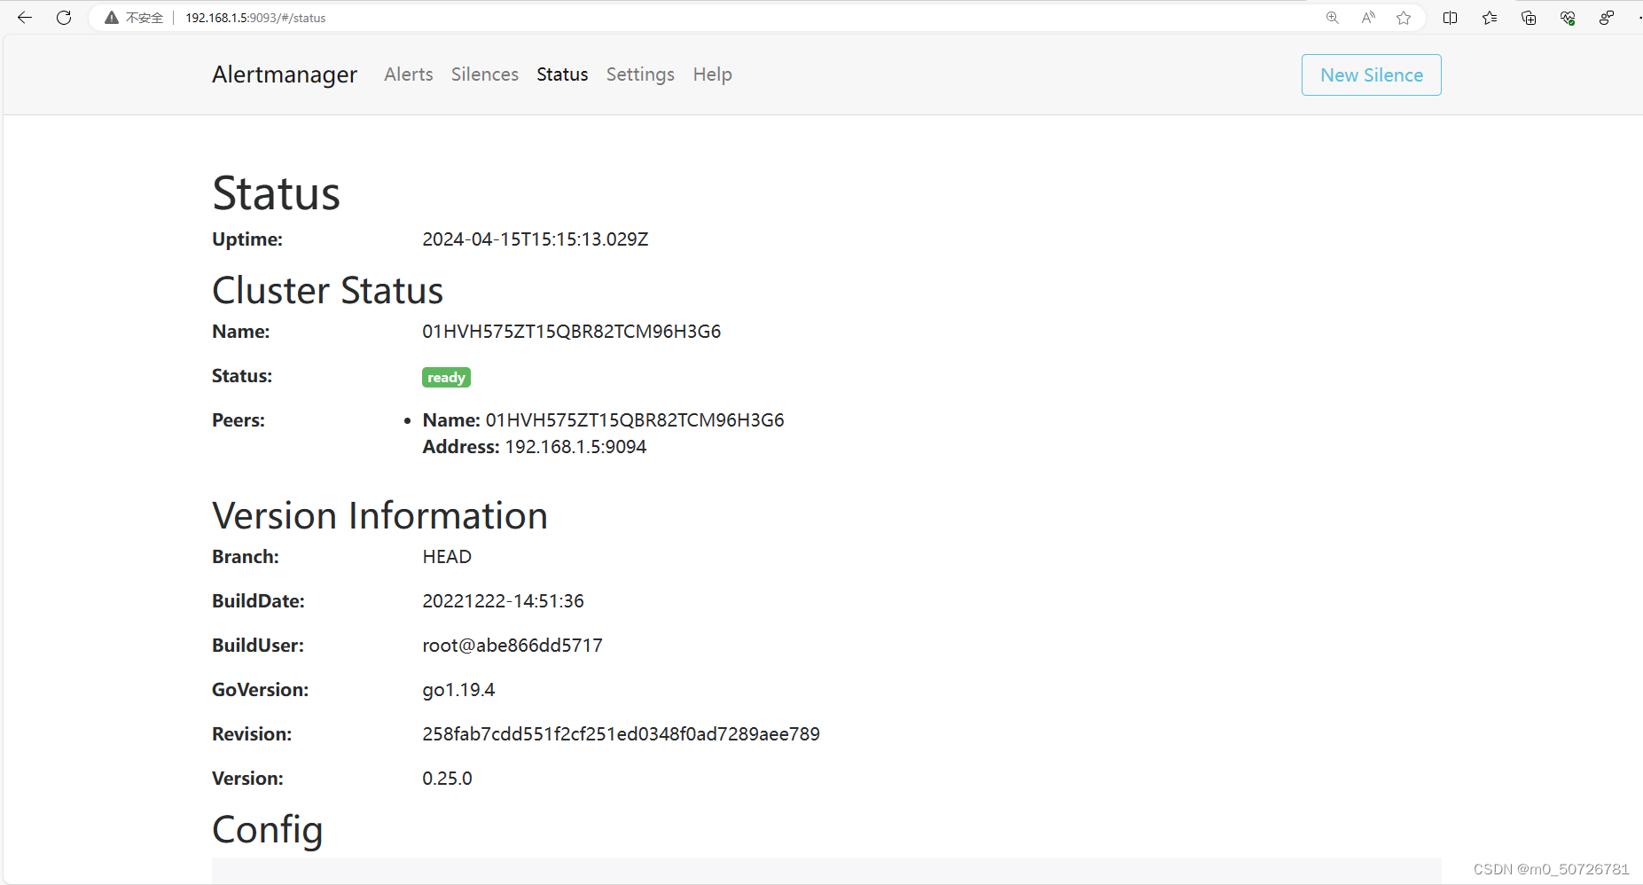Viewport: 1643px width, 885px height.
Task: Click the version number 0.25.0
Action: 447,779
